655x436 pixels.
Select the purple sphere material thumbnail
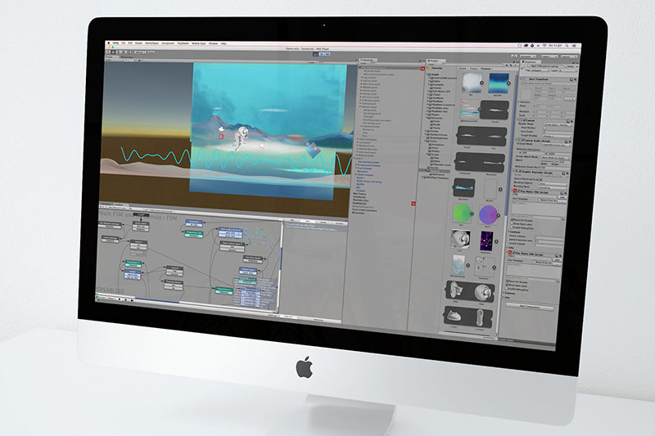(x=488, y=215)
